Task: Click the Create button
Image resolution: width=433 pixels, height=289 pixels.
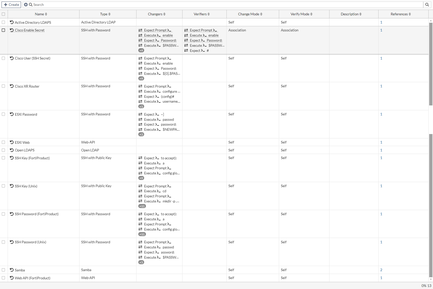Action: click(x=11, y=5)
